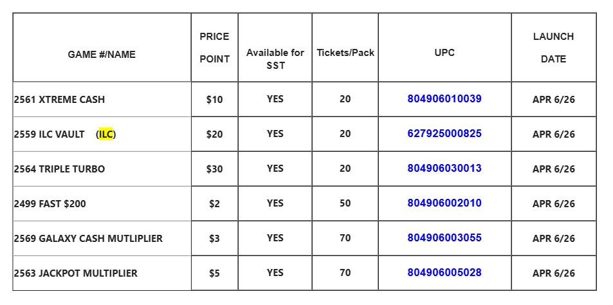Open UPC link 804906003055
Screen dimensions: 613x305
(444, 238)
